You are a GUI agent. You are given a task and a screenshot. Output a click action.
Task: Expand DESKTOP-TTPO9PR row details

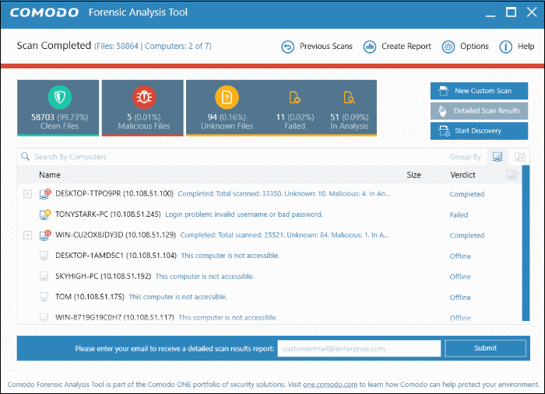[28, 194]
